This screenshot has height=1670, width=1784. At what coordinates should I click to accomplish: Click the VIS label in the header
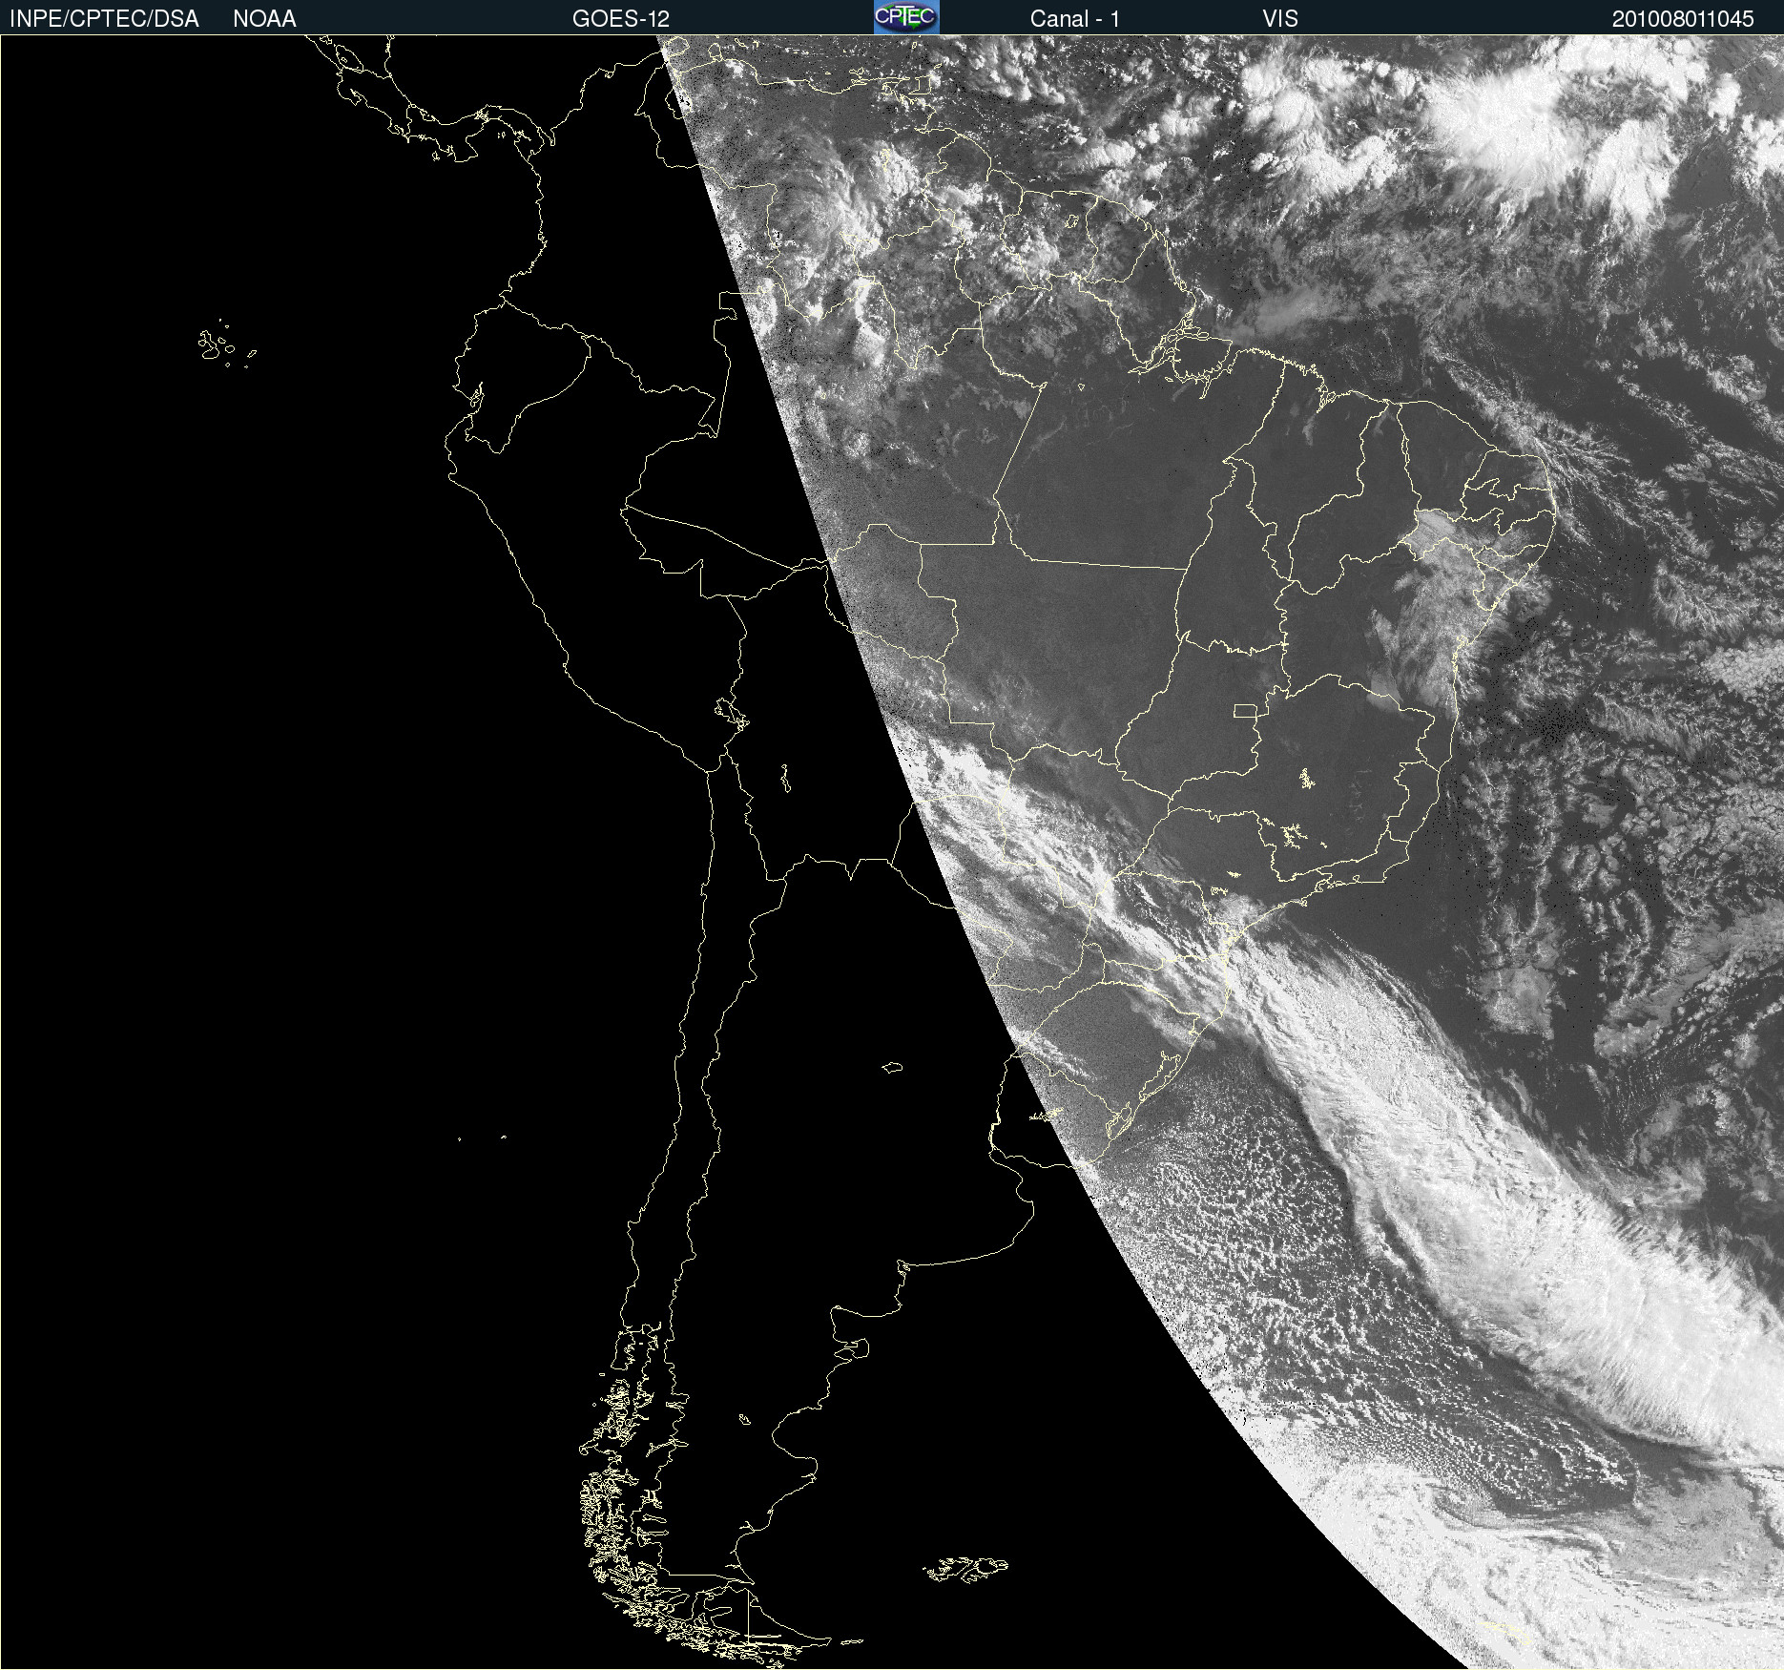tap(1280, 19)
